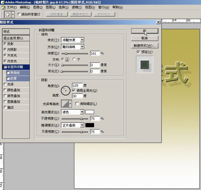Enable the 颜色叠加 checkbox
This screenshot has width=201, height=190.
5,90
